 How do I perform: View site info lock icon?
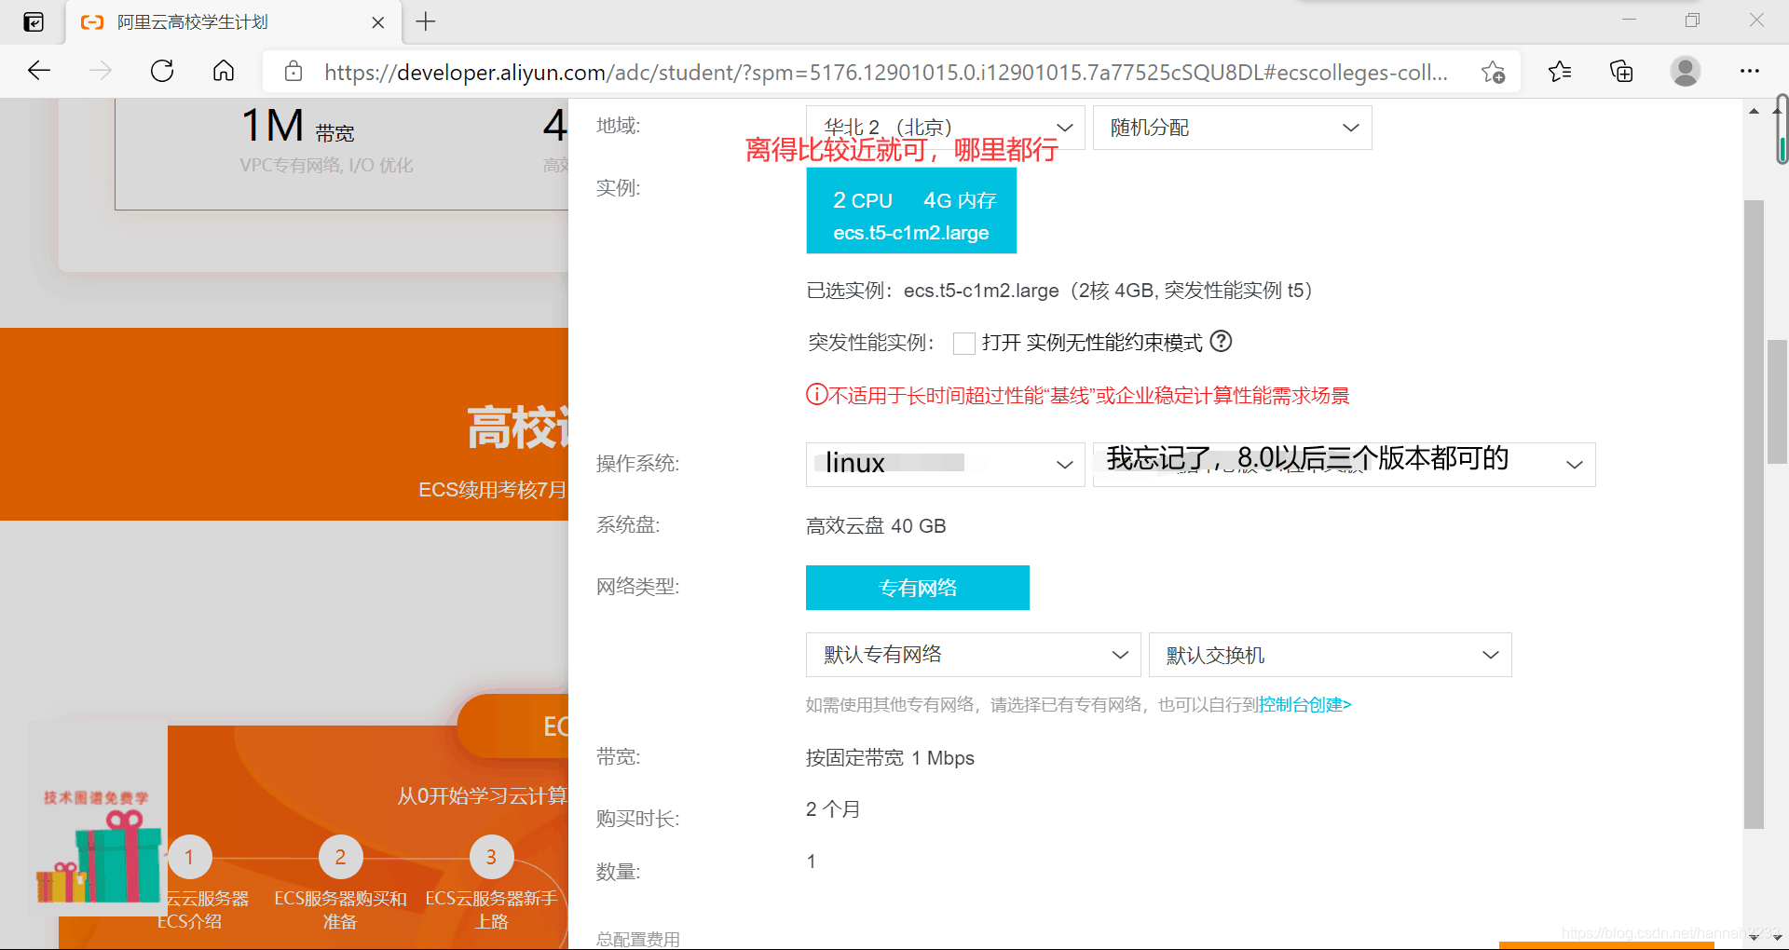294,72
